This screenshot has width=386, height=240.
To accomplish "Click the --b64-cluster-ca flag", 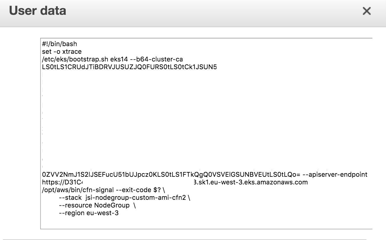I will click(157, 59).
